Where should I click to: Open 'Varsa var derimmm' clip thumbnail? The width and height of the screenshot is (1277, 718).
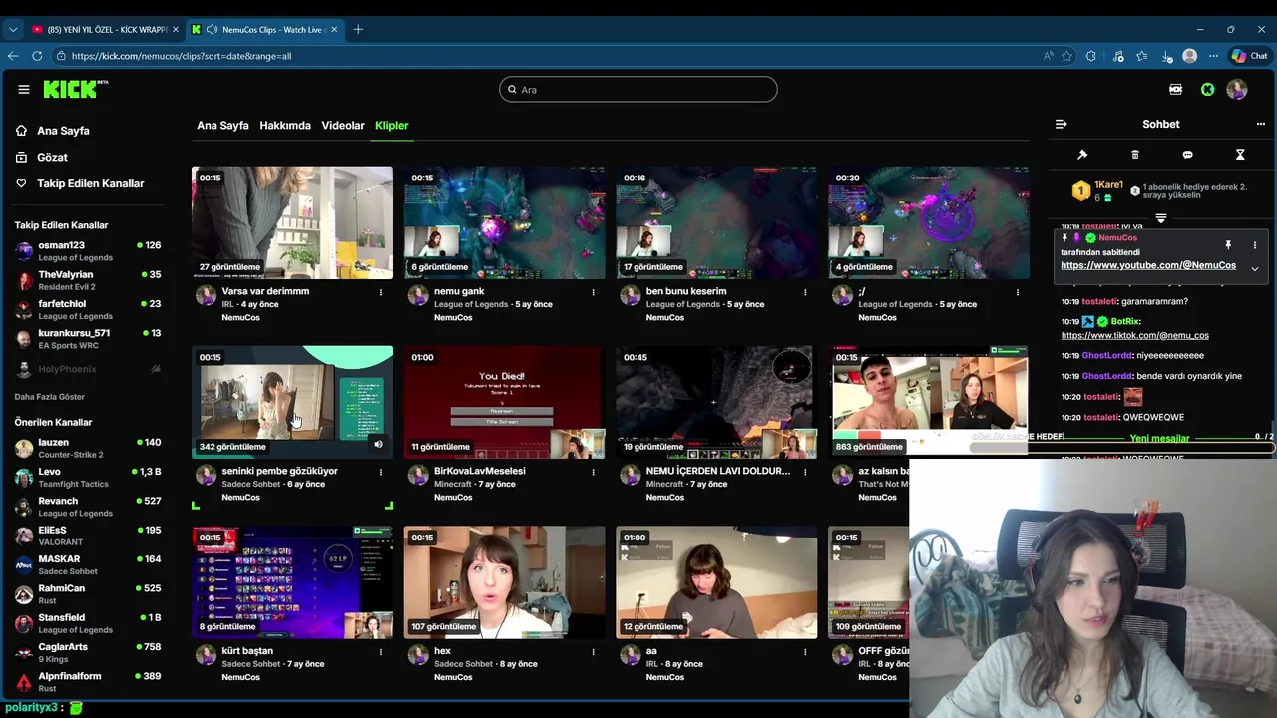292,222
